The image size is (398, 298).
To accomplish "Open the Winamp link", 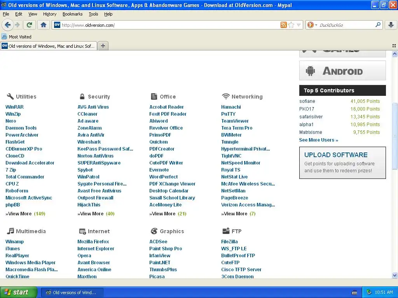I will point(14,241).
